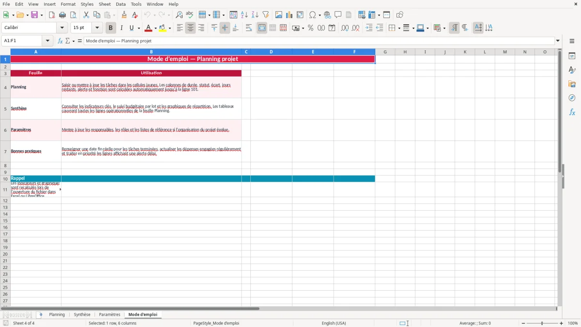Clear direct formatting
The height and width of the screenshot is (327, 581).
(135, 15)
